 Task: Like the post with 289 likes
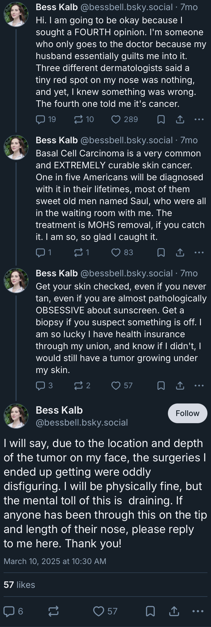116,119
